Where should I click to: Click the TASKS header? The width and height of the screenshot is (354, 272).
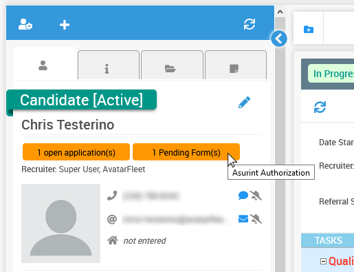(x=329, y=240)
